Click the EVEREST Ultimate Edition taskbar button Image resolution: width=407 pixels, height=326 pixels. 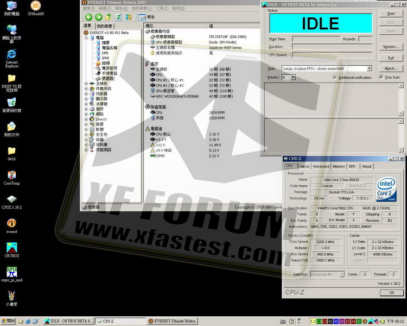click(173, 321)
